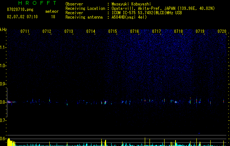Click the 0711 time marker

25,31
